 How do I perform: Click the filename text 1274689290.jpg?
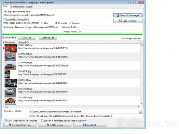(25, 63)
